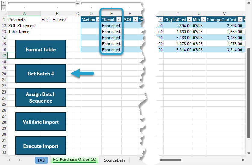Click the 'Formatted' cell in row 16
The width and height of the screenshot is (252, 165).
click(x=112, y=50)
